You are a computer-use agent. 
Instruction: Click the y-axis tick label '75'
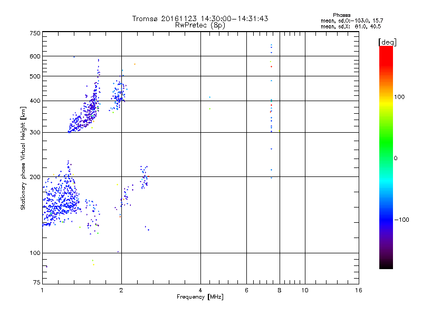(37, 282)
